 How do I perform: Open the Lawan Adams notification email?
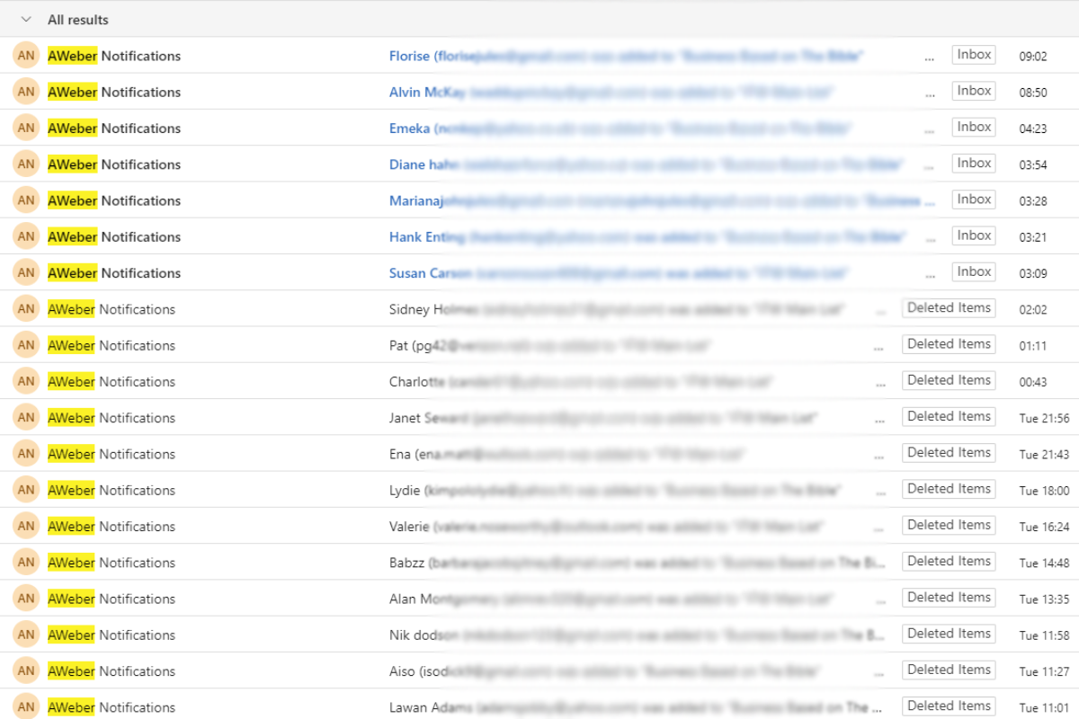[539, 704]
